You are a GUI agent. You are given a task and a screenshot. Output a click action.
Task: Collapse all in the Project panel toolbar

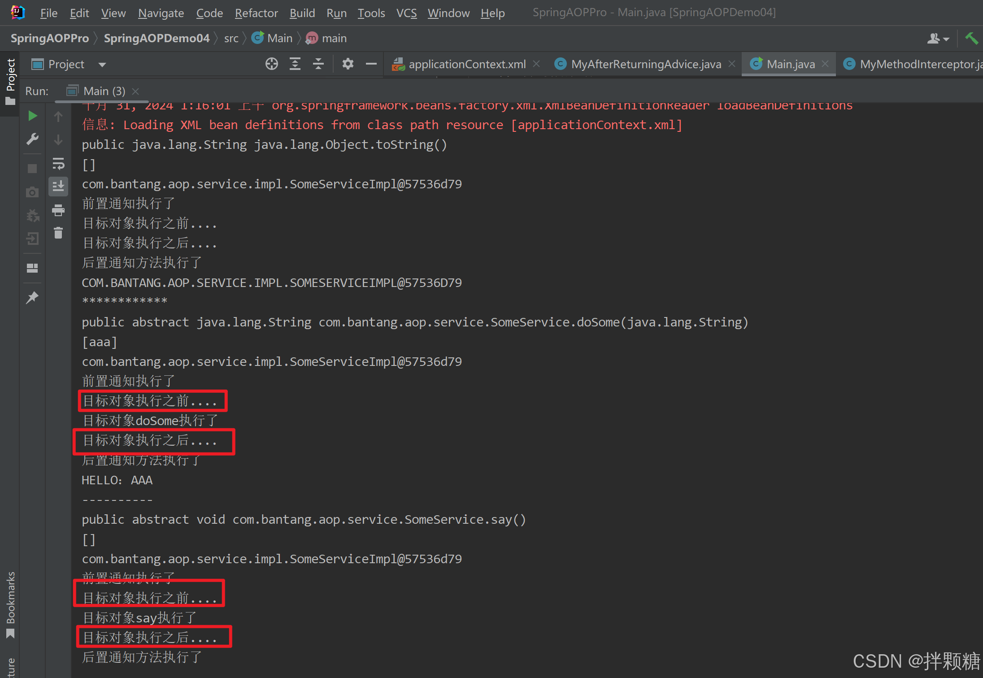[x=318, y=64]
